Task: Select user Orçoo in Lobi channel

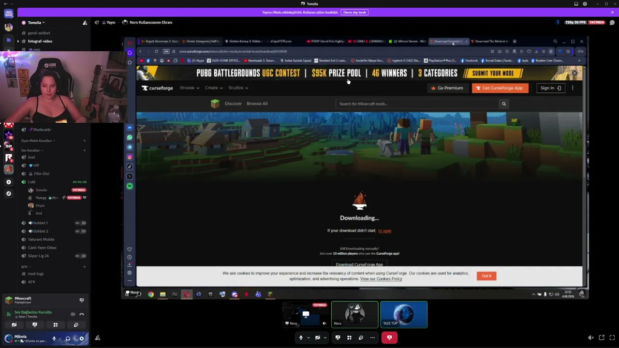Action: (x=40, y=205)
